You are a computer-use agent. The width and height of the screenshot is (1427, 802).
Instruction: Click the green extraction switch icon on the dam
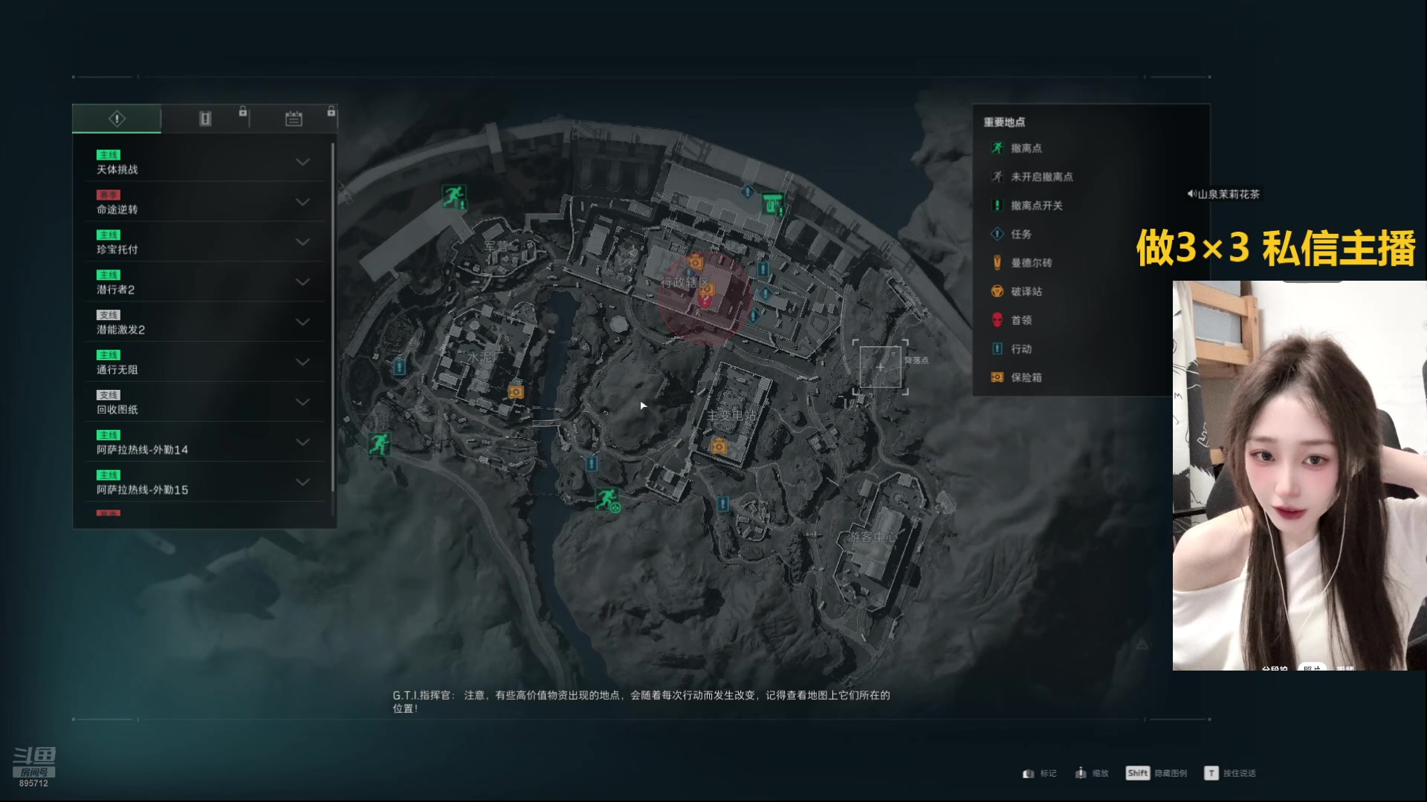773,203
